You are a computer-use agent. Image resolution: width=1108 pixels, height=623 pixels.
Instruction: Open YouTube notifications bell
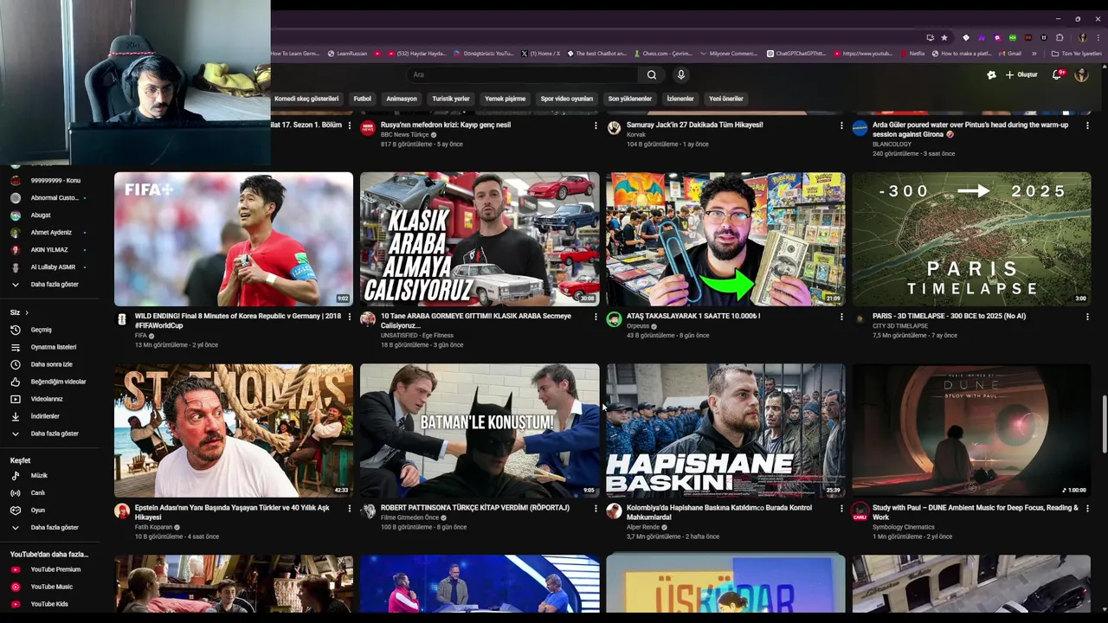click(1057, 75)
